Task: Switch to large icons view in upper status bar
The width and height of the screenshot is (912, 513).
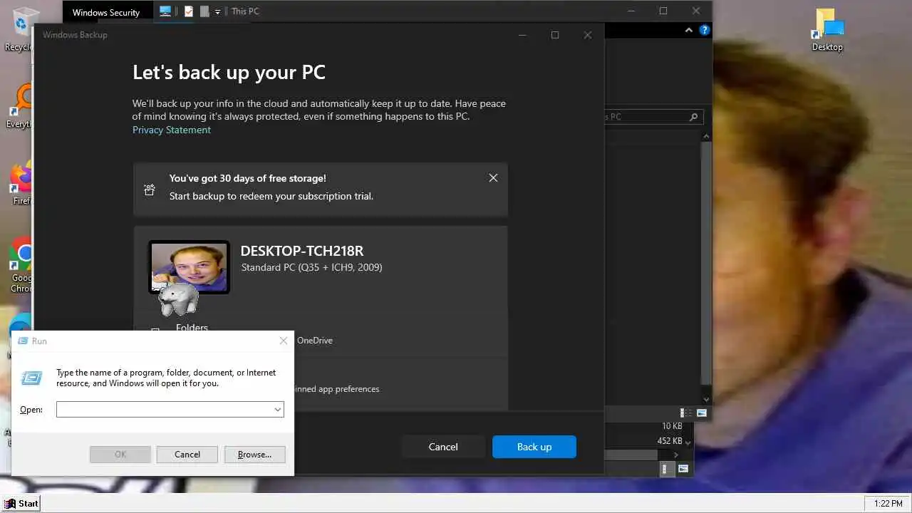Action: coord(702,413)
